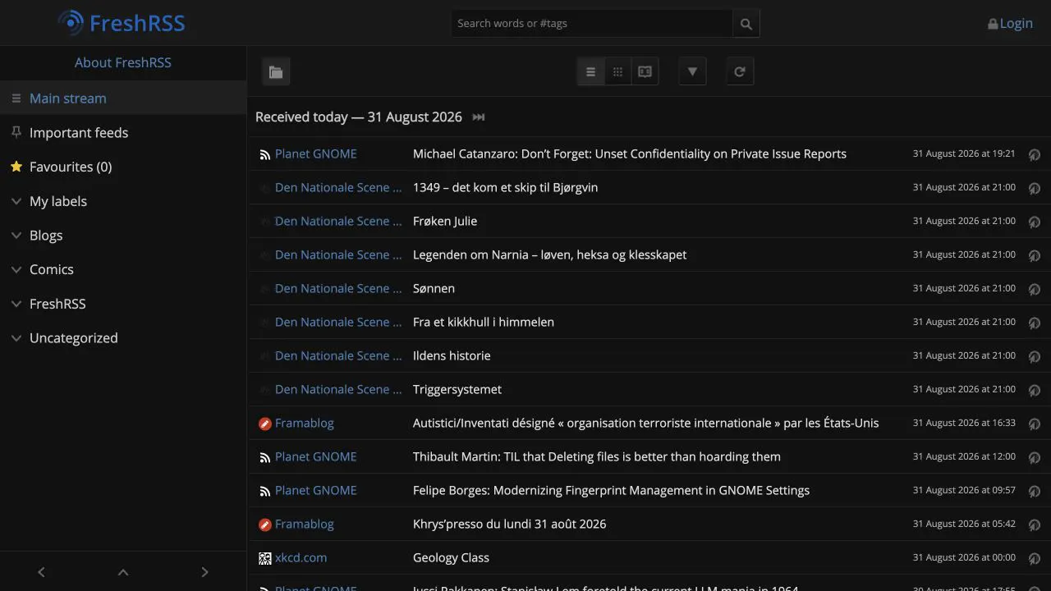
Task: Click date 31 August 2026 at 19:21
Action: pyautogui.click(x=964, y=153)
